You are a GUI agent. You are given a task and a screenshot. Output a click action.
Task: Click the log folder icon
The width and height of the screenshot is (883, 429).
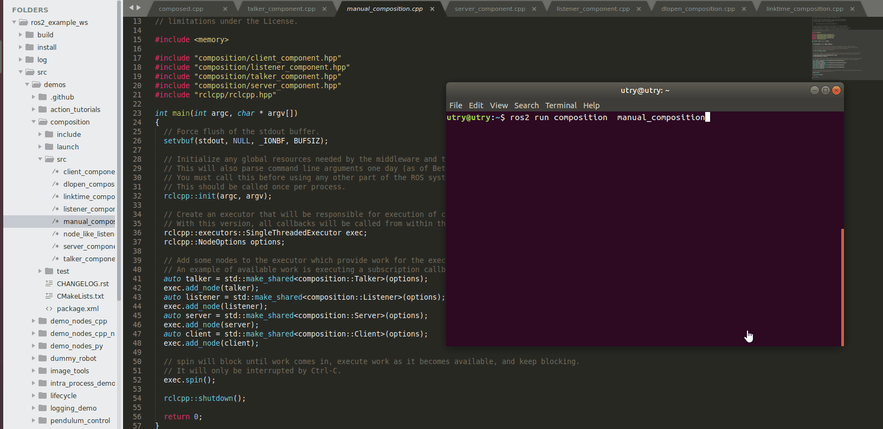point(30,60)
